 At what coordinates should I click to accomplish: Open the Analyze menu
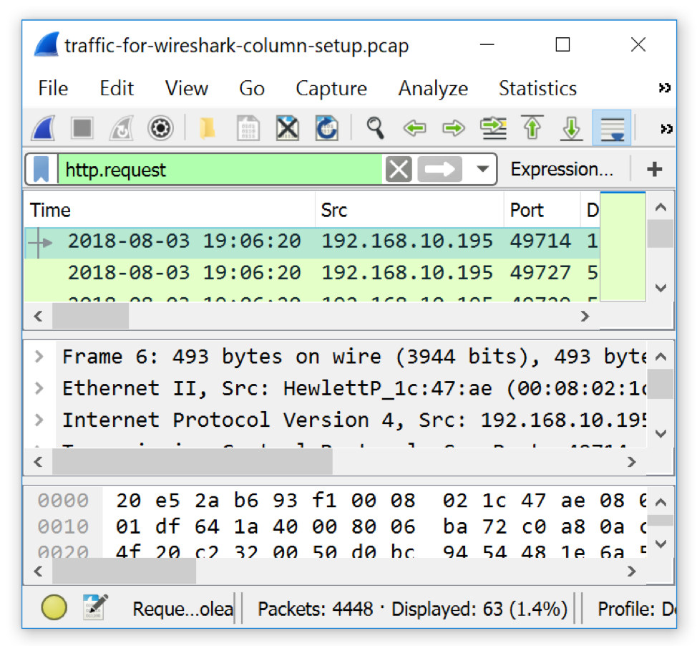tap(433, 88)
